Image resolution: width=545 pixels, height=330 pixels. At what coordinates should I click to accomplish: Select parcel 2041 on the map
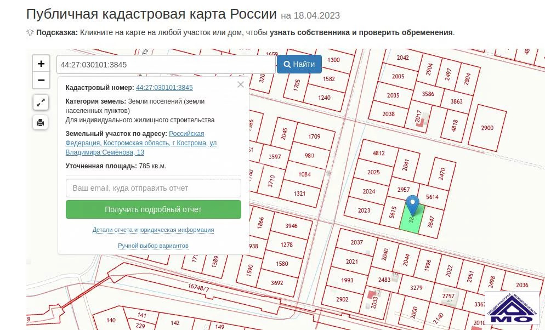coord(406,165)
